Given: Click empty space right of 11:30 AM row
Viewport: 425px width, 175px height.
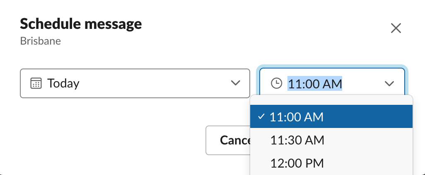Looking at the screenshot, I should click(373, 140).
